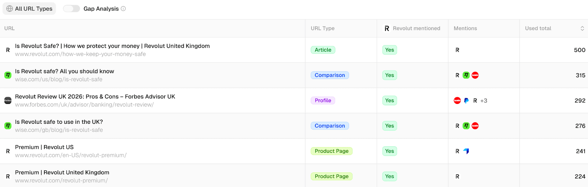This screenshot has width=588, height=187.
Task: Click the info icon beside Gap Analysis
Action: [123, 8]
